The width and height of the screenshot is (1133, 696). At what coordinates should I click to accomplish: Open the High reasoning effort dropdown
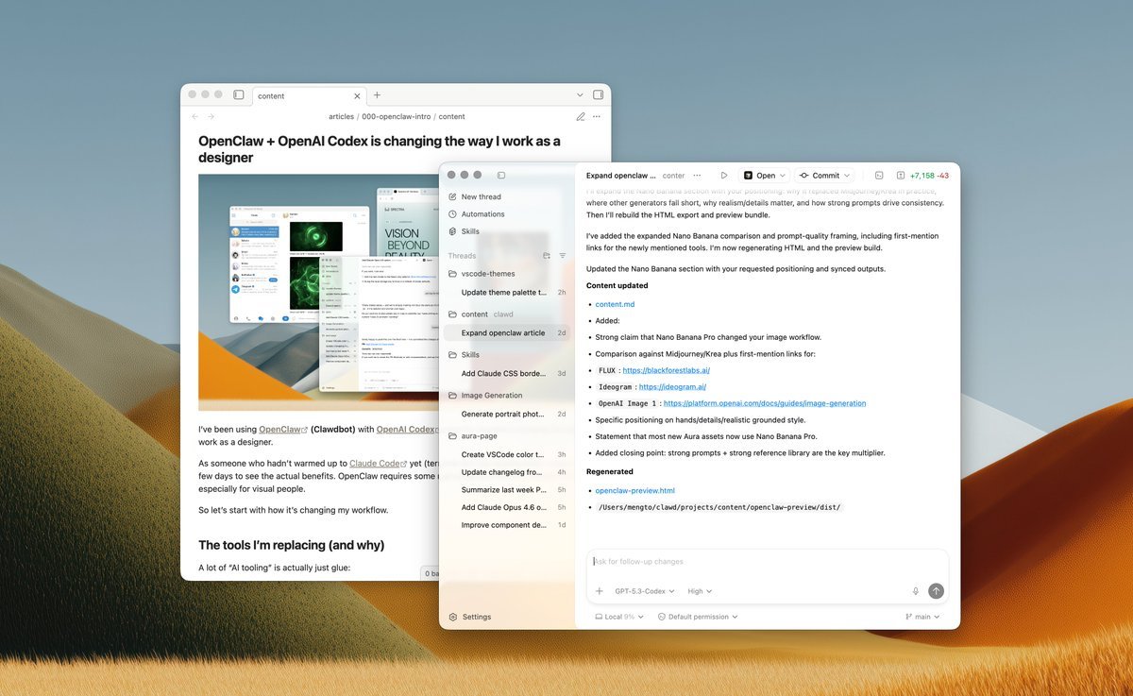pyautogui.click(x=700, y=591)
